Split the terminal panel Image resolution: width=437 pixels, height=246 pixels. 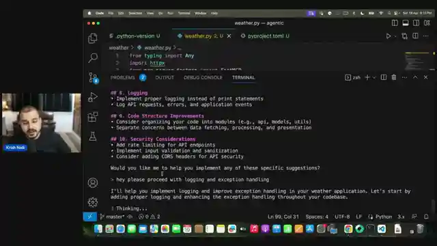[384, 77]
